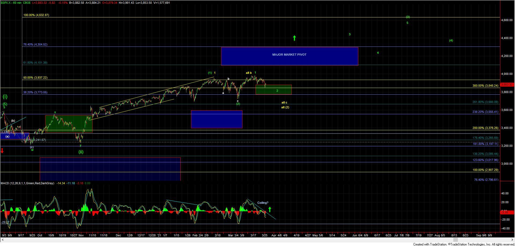Image resolution: width=515 pixels, height=246 pixels.
Task: Select the green box around the x wave
Action: coord(69,124)
